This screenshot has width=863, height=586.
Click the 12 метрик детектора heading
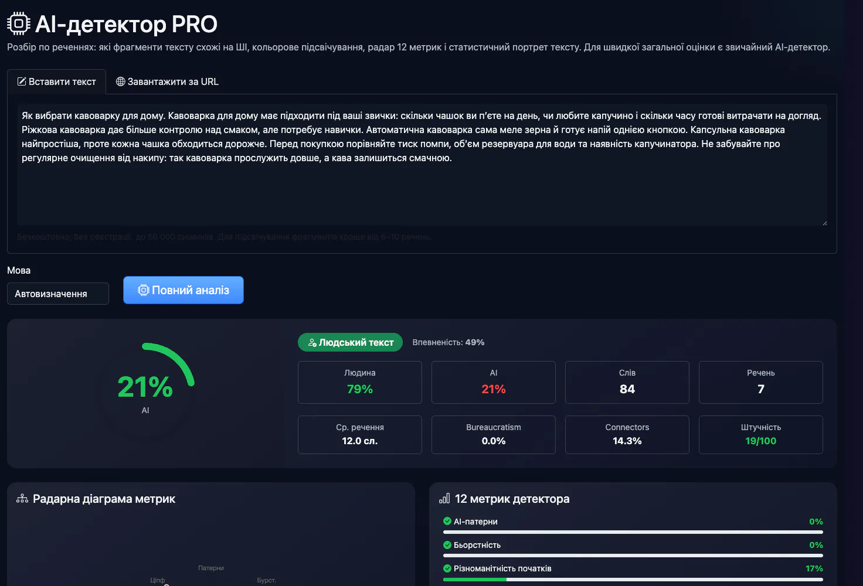click(x=512, y=499)
